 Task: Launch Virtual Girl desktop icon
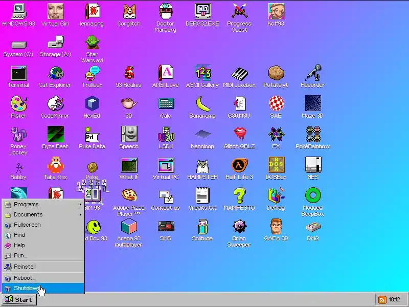pyautogui.click(x=55, y=12)
